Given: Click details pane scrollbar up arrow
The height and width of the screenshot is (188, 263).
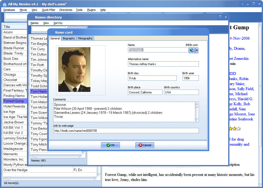Looking at the screenshot, I should coord(260,24).
